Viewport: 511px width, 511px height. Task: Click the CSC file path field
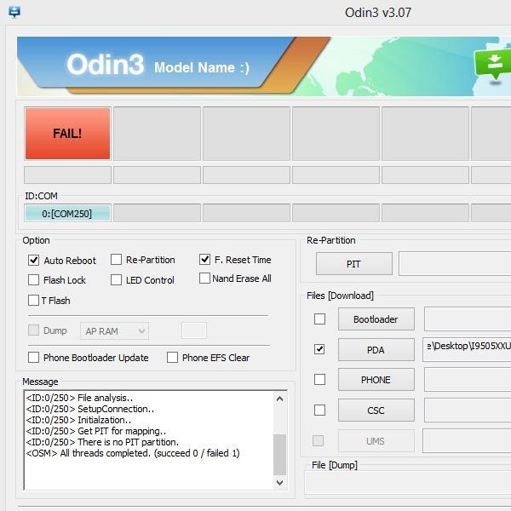point(468,411)
